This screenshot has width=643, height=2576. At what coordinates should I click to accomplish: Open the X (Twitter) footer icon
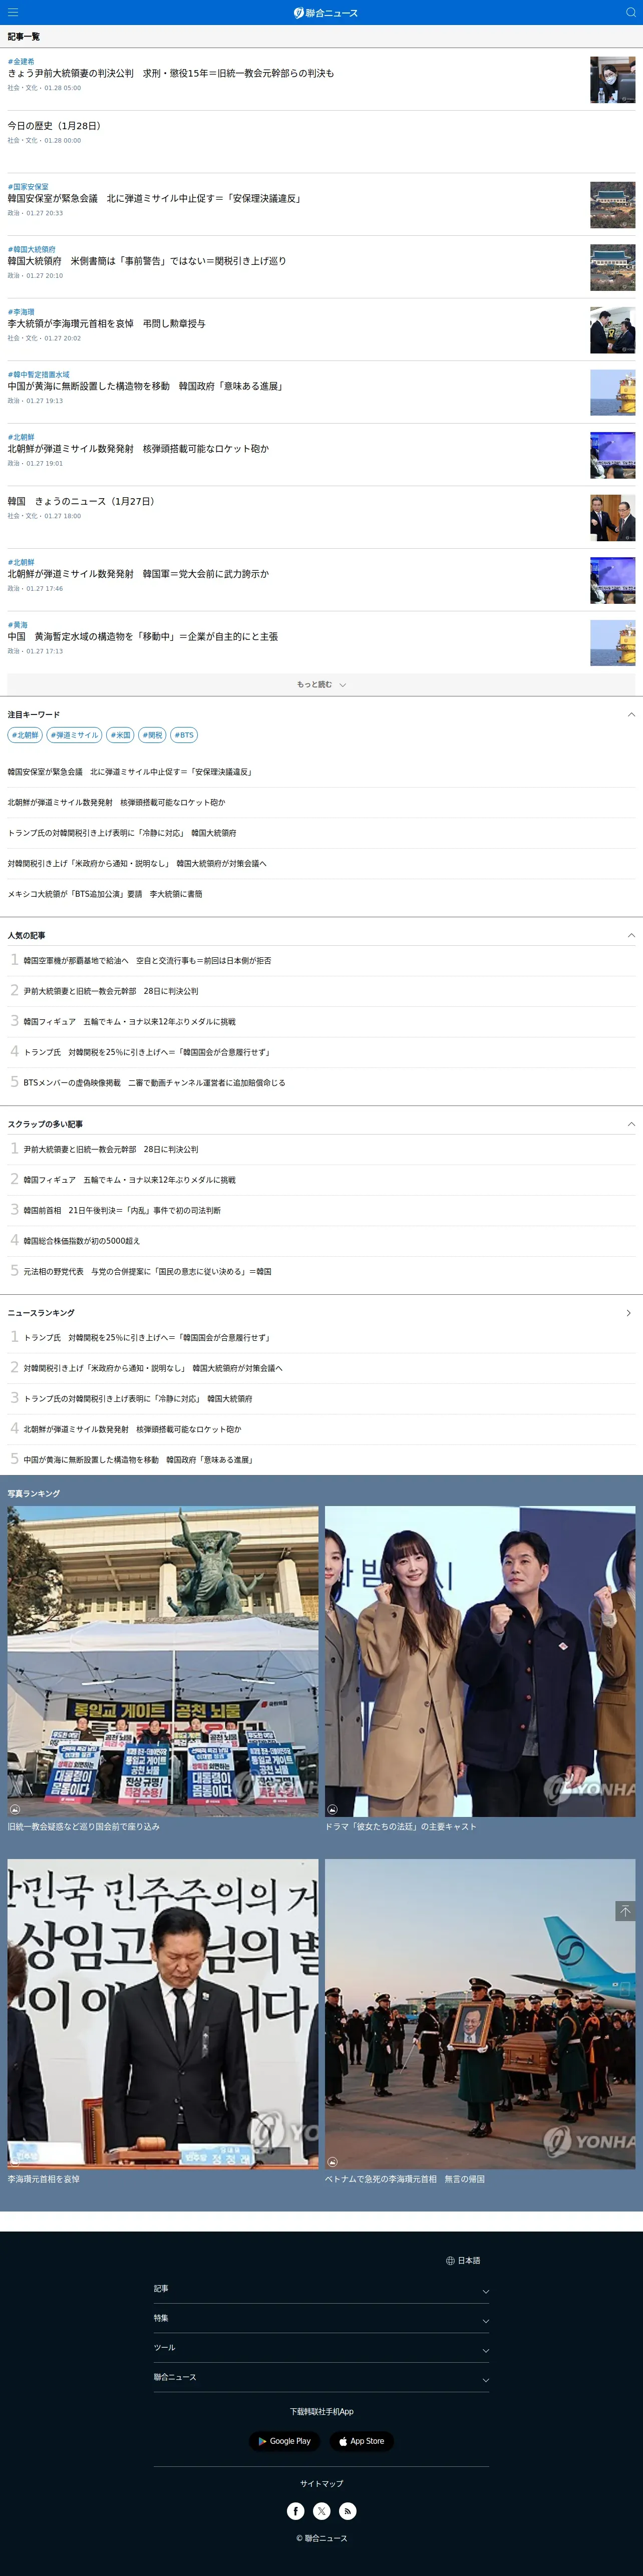point(322,2510)
